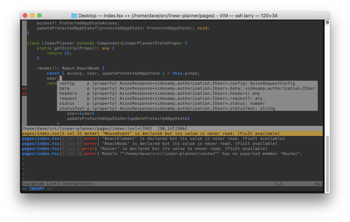Close the terminal window with red button
Screen dimensions: 350x222
point(25,15)
